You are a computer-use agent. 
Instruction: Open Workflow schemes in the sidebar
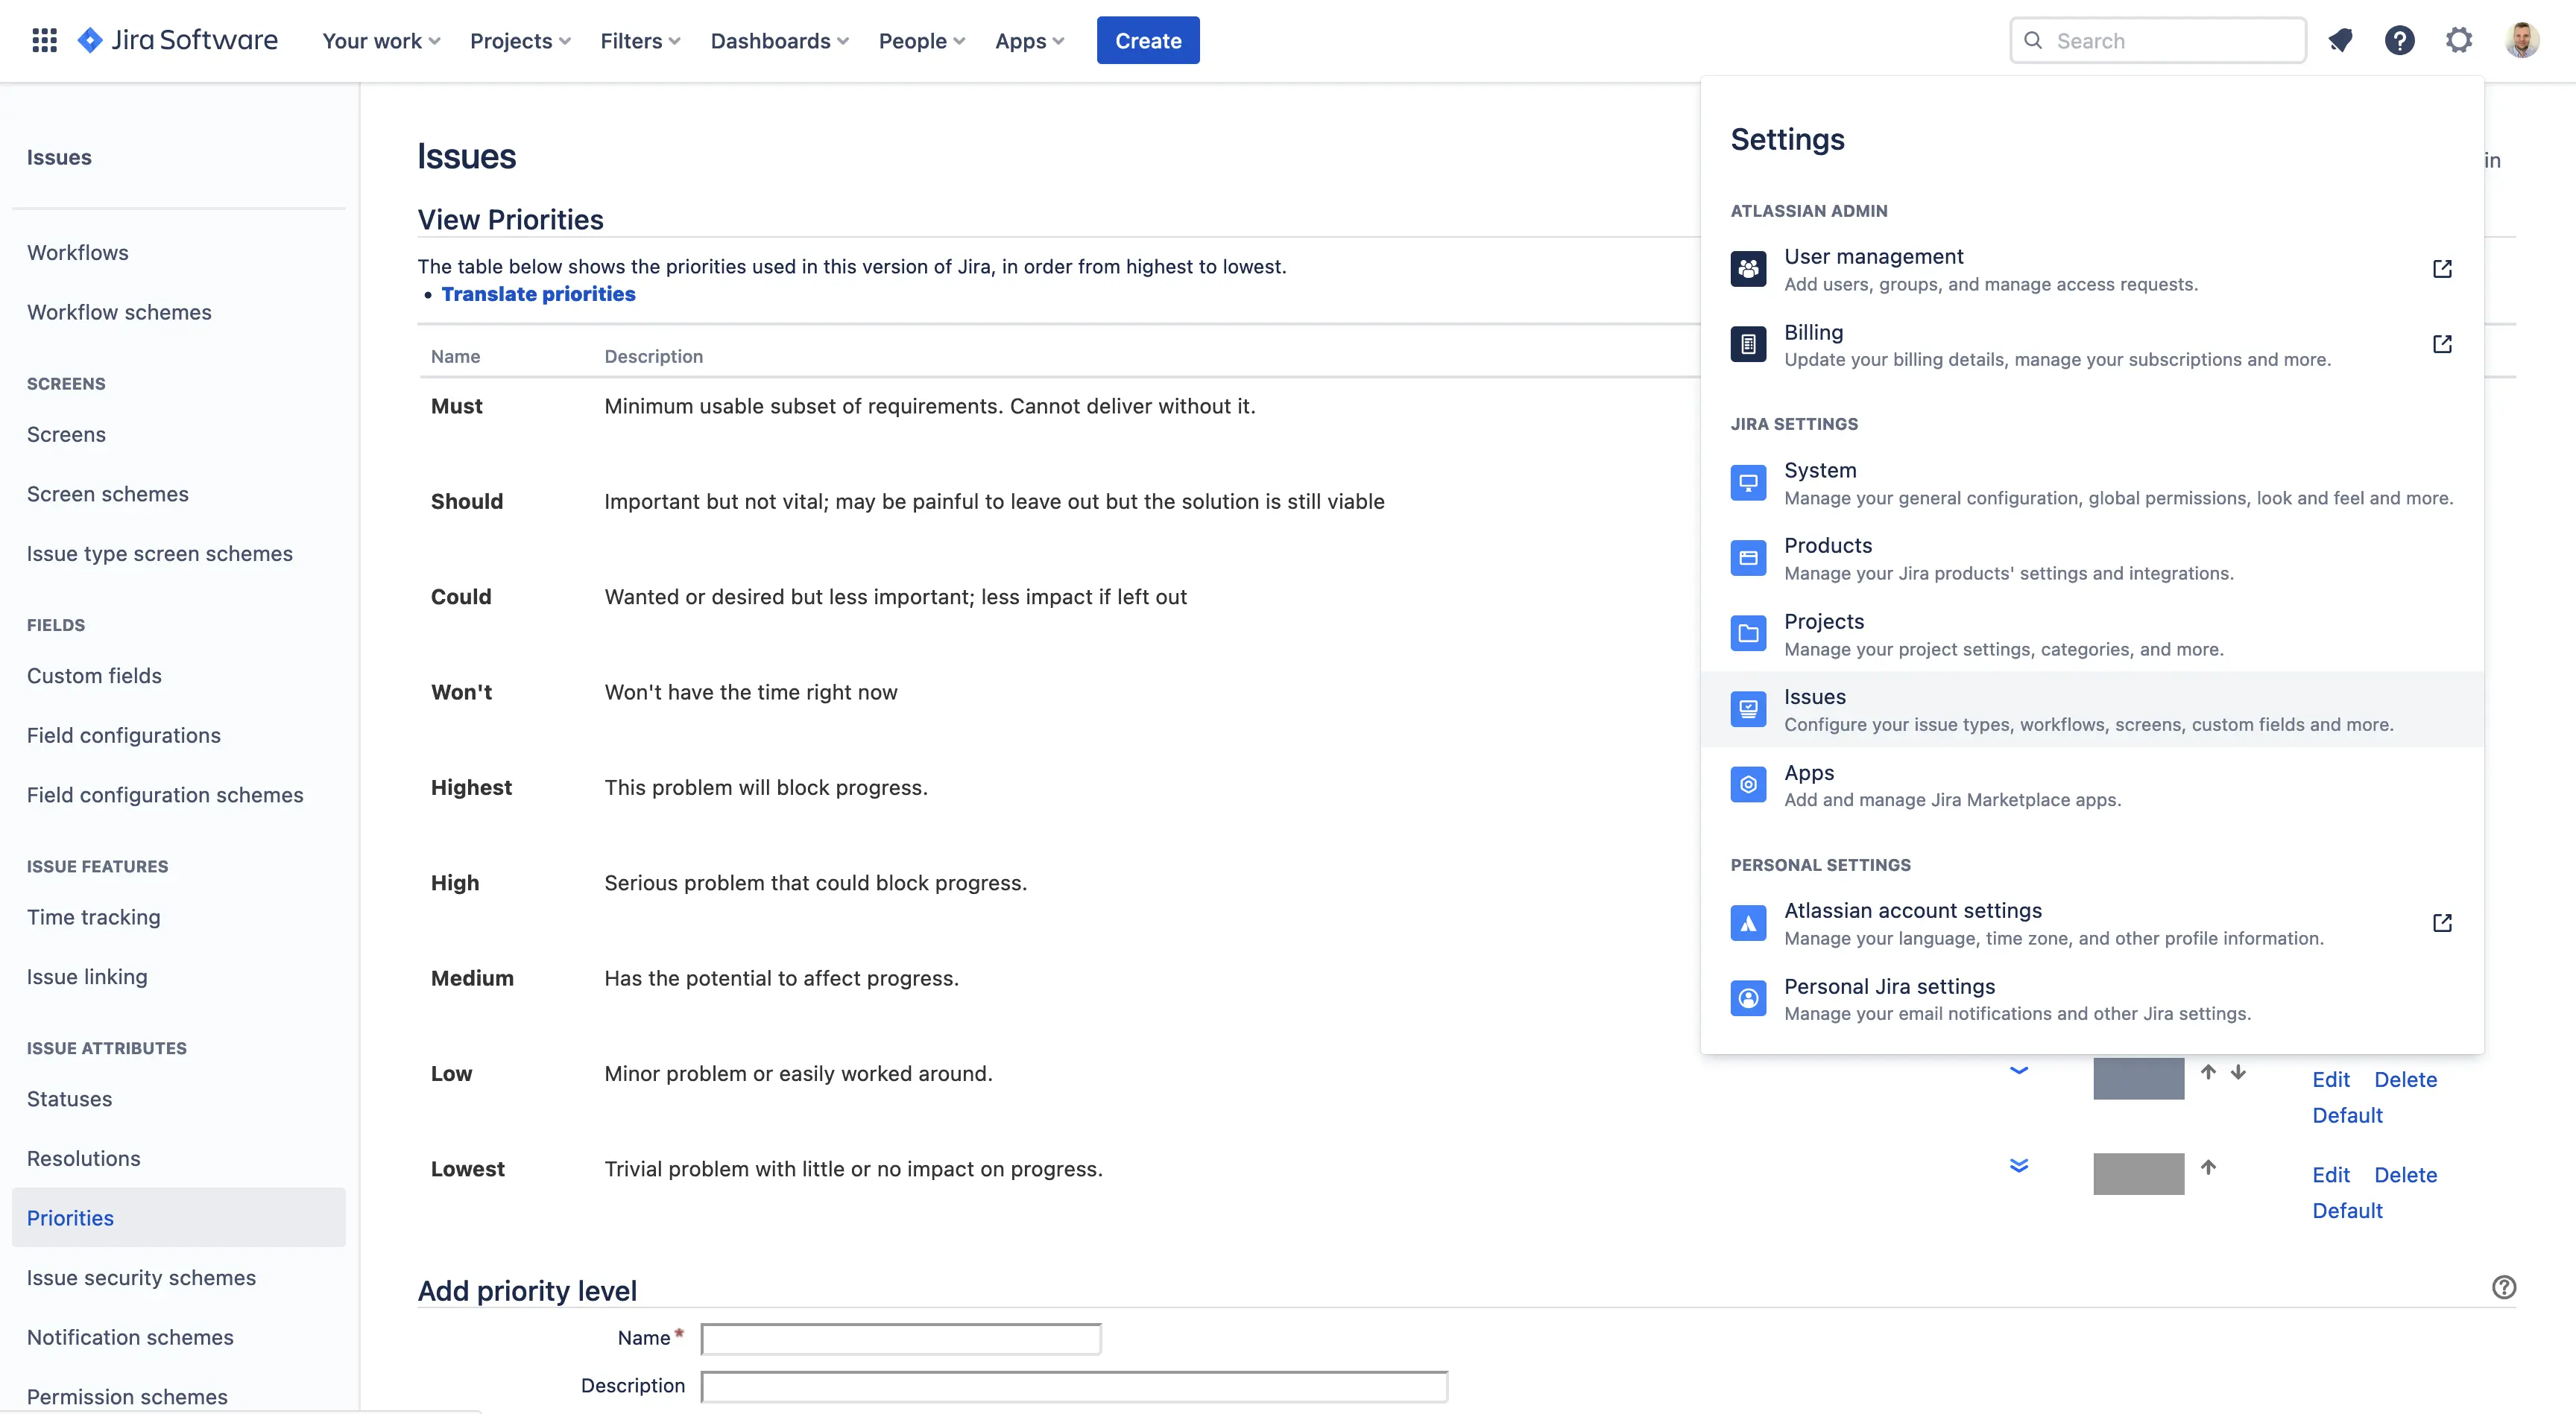point(119,313)
